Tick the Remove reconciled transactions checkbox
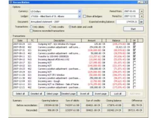The width and height of the screenshot is (157, 118). coord(31,31)
